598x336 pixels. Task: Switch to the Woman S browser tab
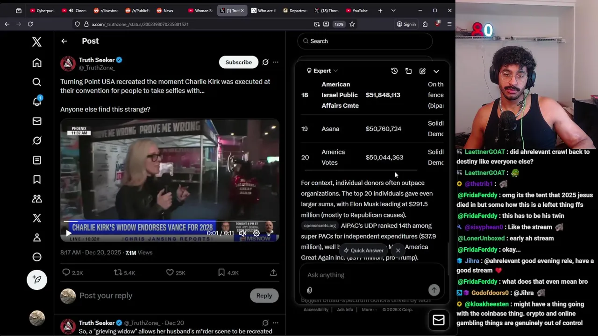coord(200,10)
